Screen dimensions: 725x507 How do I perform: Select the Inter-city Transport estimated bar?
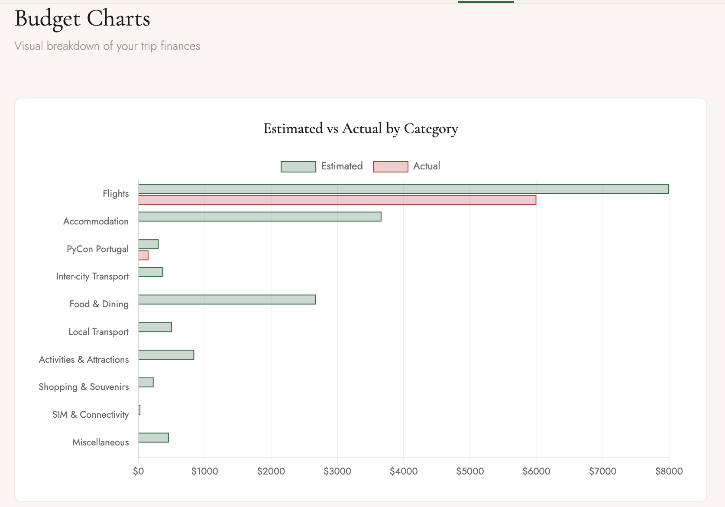[x=150, y=272]
